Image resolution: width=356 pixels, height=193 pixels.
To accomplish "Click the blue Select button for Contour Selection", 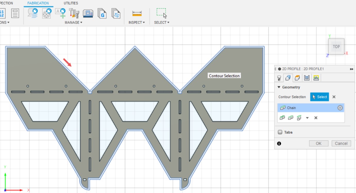I will click(319, 97).
